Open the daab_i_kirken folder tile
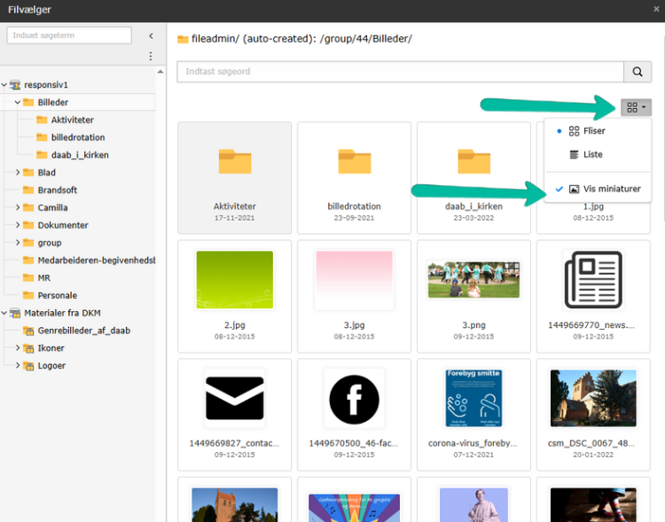665x522 pixels. pyautogui.click(x=473, y=177)
